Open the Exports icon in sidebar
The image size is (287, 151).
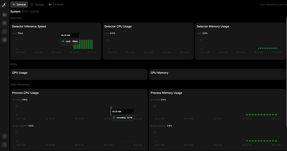point(5,40)
